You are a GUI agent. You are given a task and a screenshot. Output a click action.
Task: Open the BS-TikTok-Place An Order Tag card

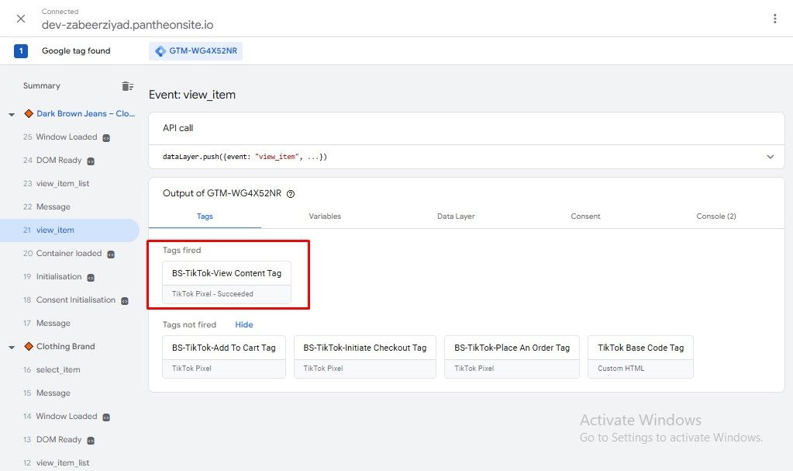pyautogui.click(x=512, y=357)
